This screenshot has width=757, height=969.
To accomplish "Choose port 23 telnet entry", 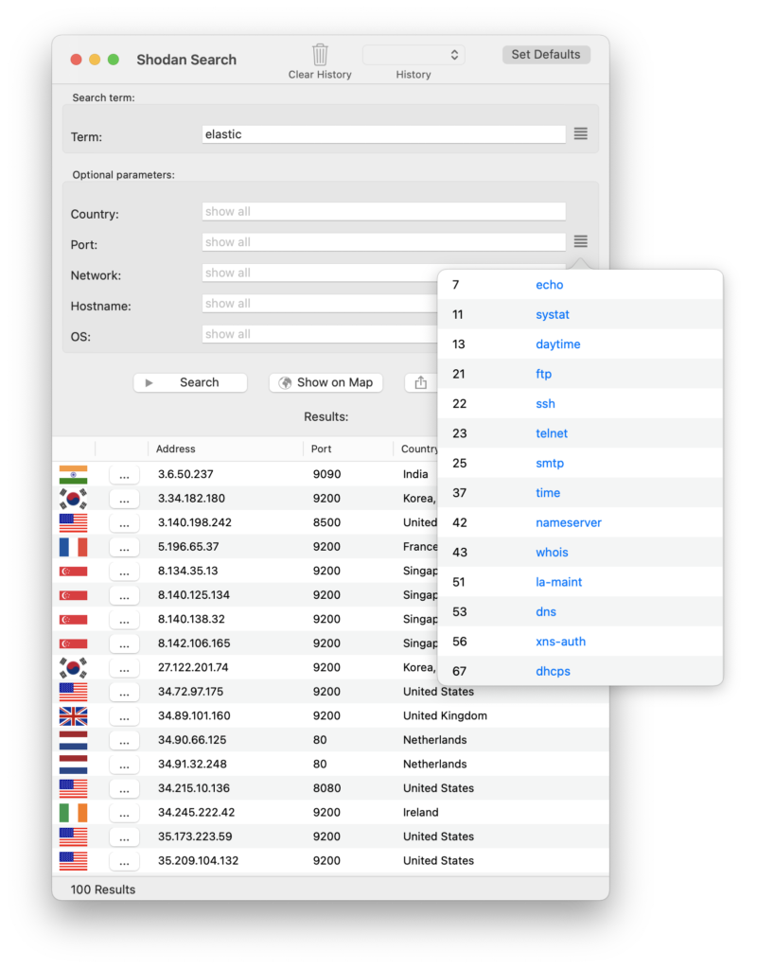I will click(580, 433).
